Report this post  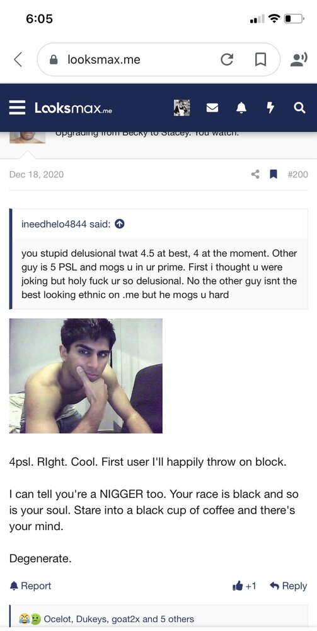pos(30,586)
